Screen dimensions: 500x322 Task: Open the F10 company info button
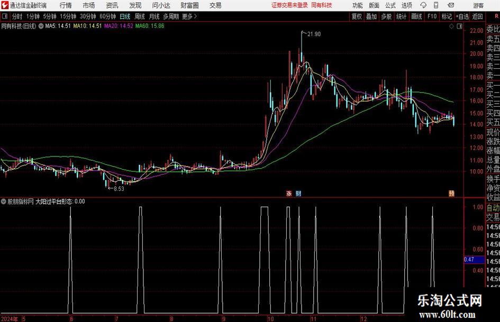432,16
